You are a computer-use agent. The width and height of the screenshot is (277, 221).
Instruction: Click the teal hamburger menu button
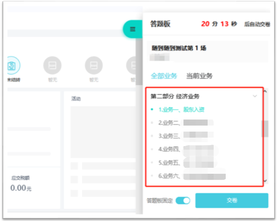[x=133, y=29]
